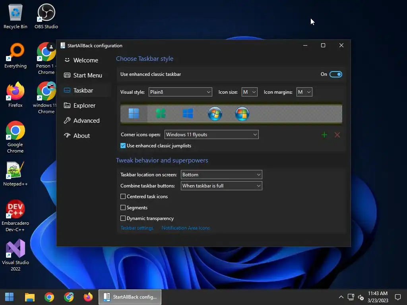Open the Notification Area Icons link
This screenshot has height=305, width=407.
pos(186,228)
